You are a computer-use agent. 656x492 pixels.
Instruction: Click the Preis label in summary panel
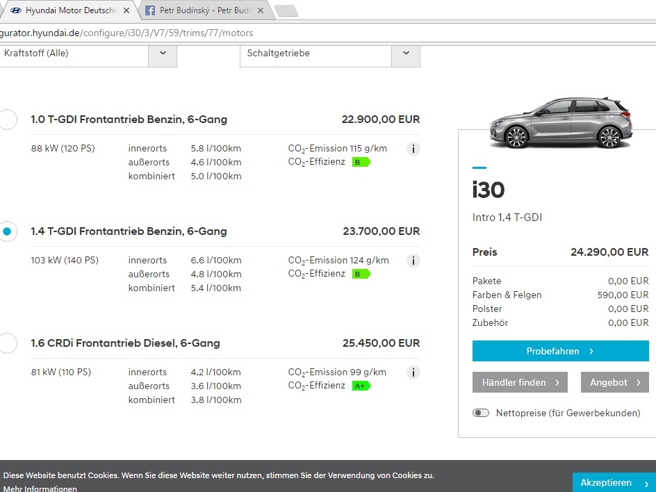(x=485, y=252)
